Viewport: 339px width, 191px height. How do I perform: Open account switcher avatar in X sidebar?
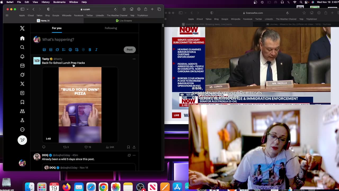pyautogui.click(x=22, y=163)
